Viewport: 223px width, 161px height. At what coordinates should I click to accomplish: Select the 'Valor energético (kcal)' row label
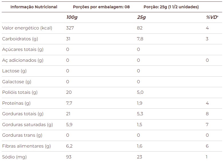[x=27, y=28]
